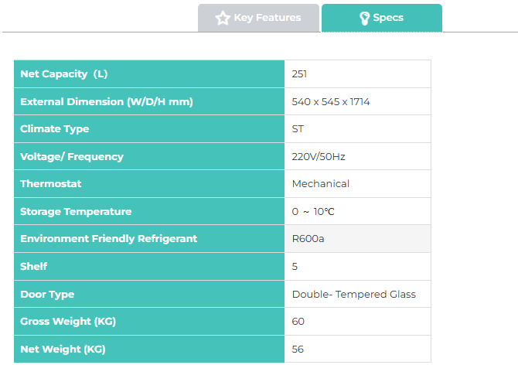Click the Climate Type row label

(55, 129)
